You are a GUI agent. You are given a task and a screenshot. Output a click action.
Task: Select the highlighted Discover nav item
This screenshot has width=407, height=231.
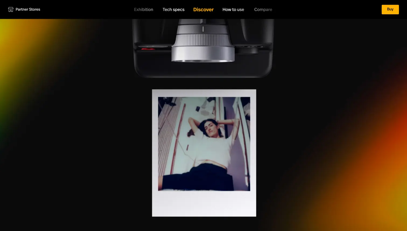coord(203,9)
